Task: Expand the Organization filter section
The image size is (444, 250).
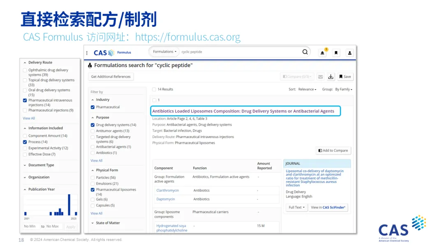Action: (25, 177)
